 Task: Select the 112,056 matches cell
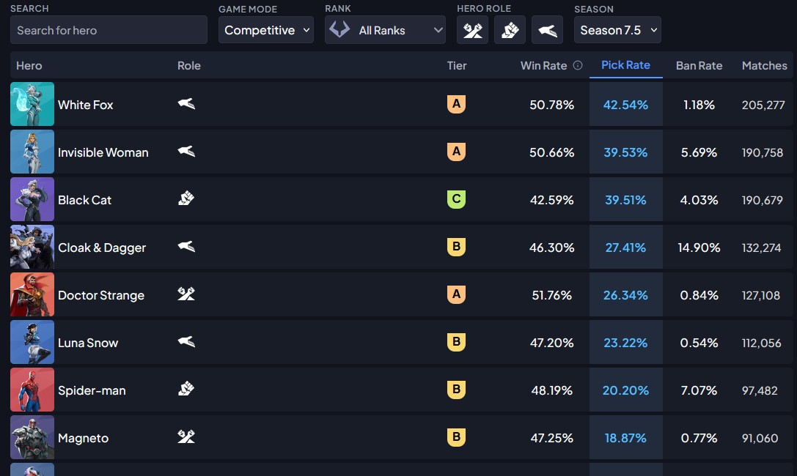pyautogui.click(x=761, y=343)
